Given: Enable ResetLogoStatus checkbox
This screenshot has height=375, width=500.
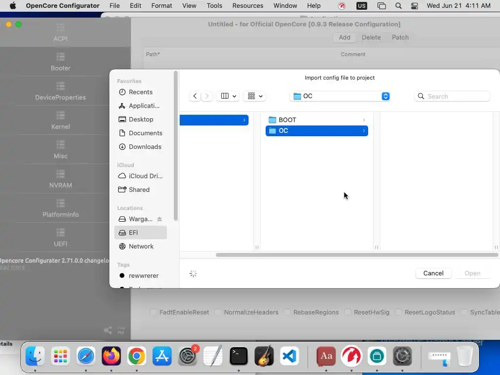Looking at the screenshot, I should [398, 312].
